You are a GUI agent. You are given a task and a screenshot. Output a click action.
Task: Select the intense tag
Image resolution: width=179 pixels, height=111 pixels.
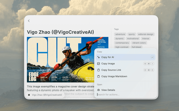145,39
